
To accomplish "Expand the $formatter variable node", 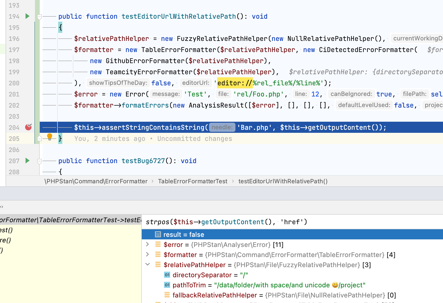I will [148, 255].
